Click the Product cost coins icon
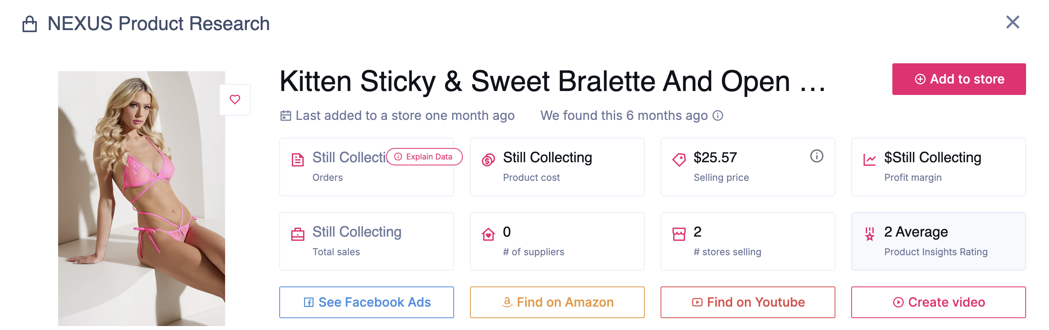Viewport: 1049px width, 330px height. point(488,160)
